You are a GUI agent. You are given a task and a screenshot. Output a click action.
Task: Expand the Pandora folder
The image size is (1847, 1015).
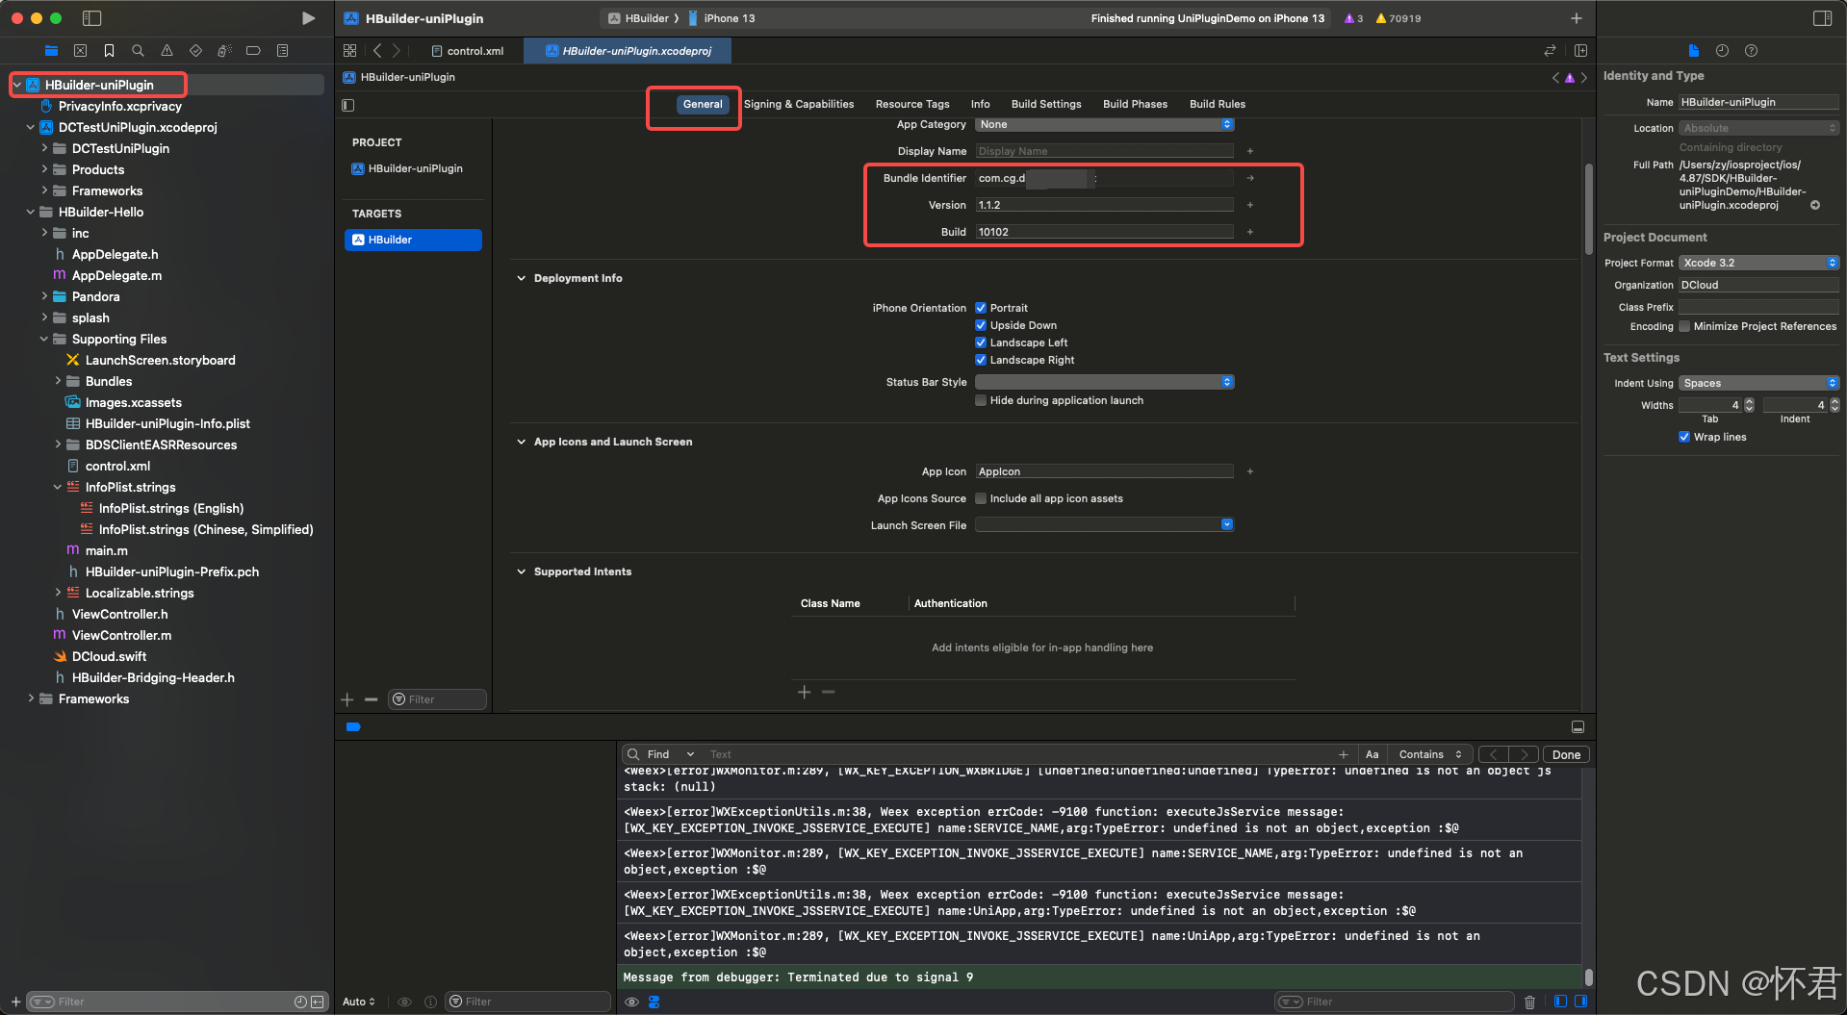[44, 296]
